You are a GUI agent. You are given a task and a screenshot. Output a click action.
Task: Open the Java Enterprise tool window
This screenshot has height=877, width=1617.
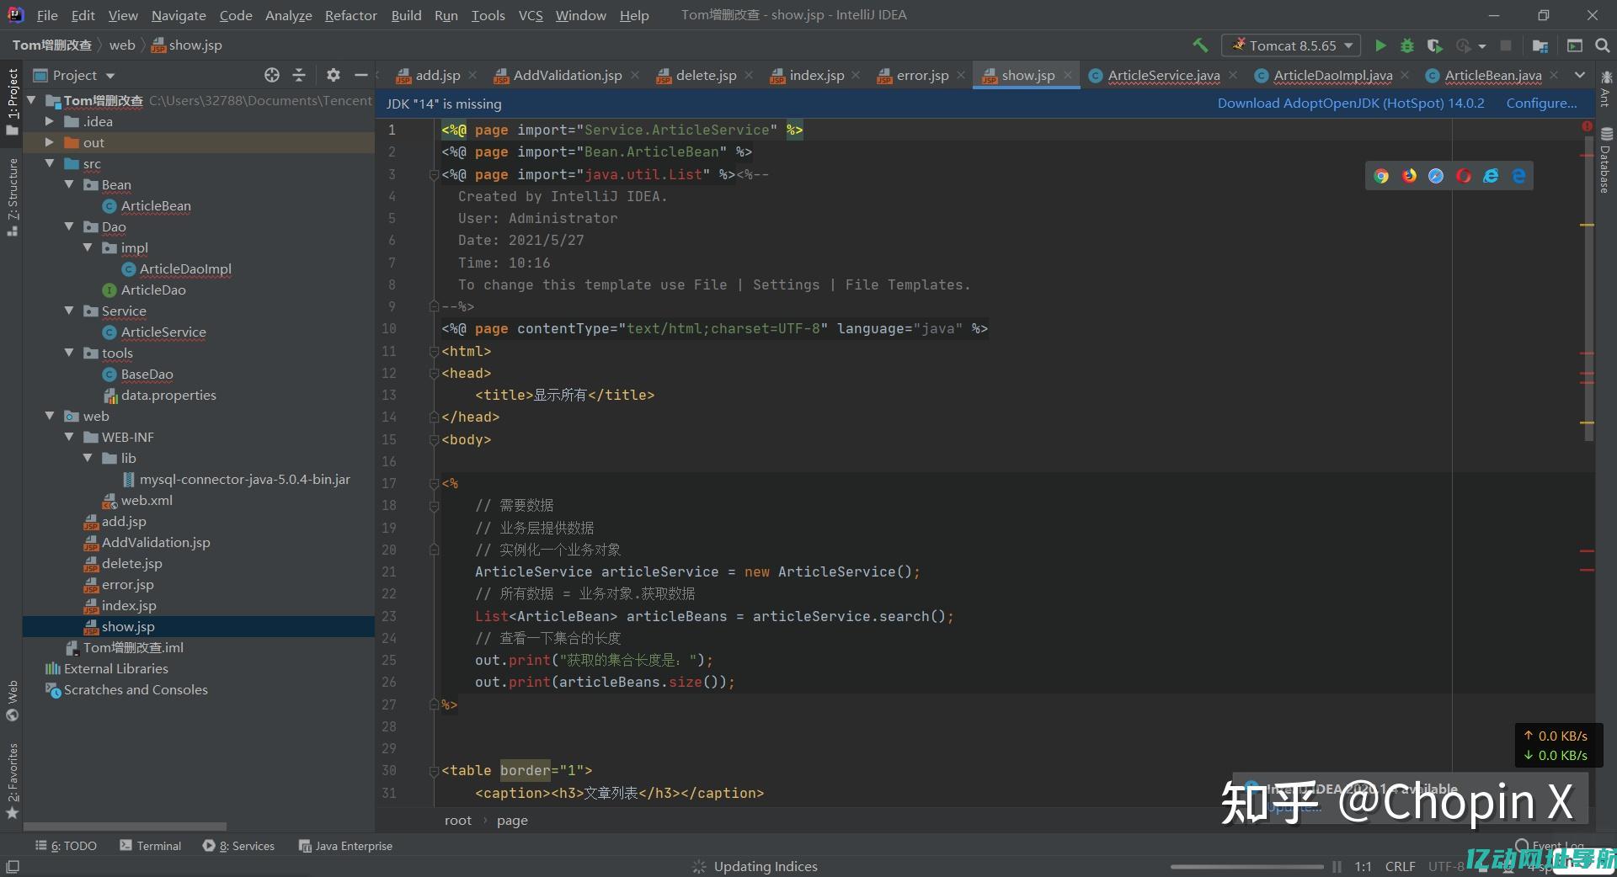click(345, 846)
